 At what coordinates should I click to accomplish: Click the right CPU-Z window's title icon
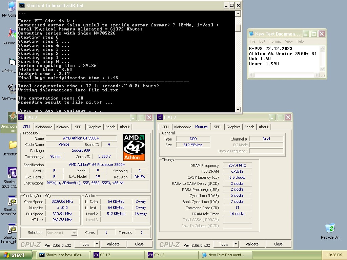click(x=160, y=117)
